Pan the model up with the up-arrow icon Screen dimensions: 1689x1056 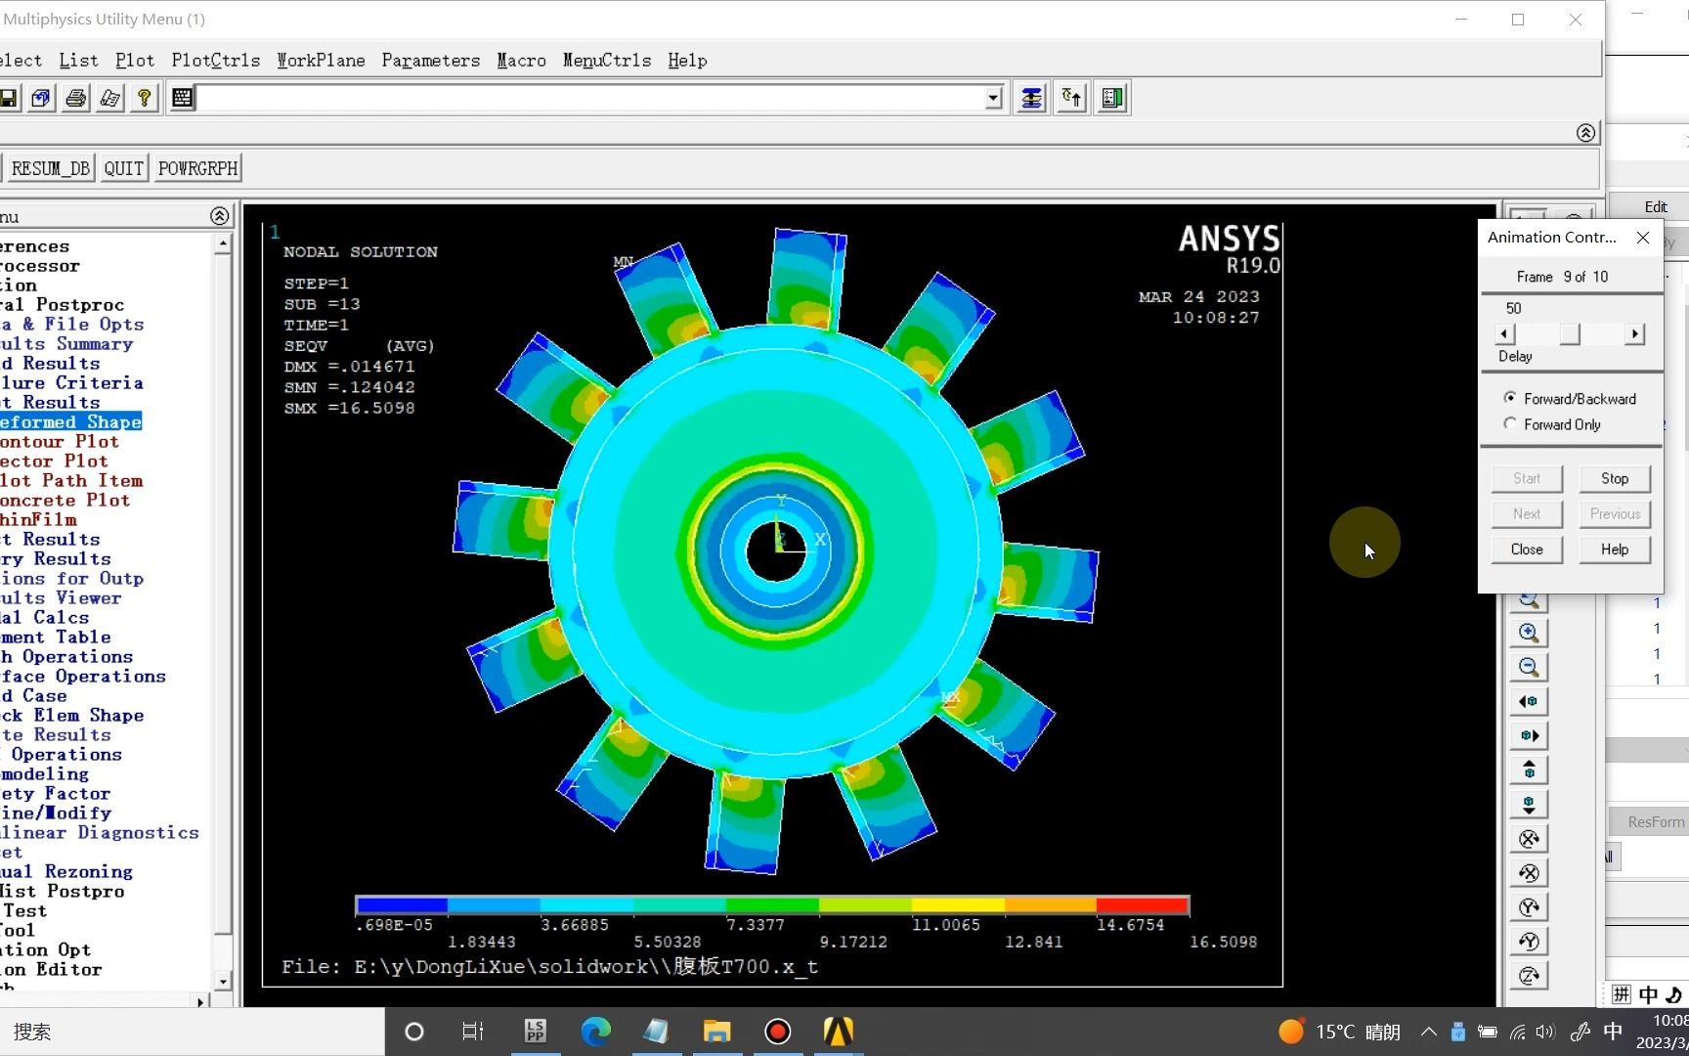pyautogui.click(x=1528, y=770)
